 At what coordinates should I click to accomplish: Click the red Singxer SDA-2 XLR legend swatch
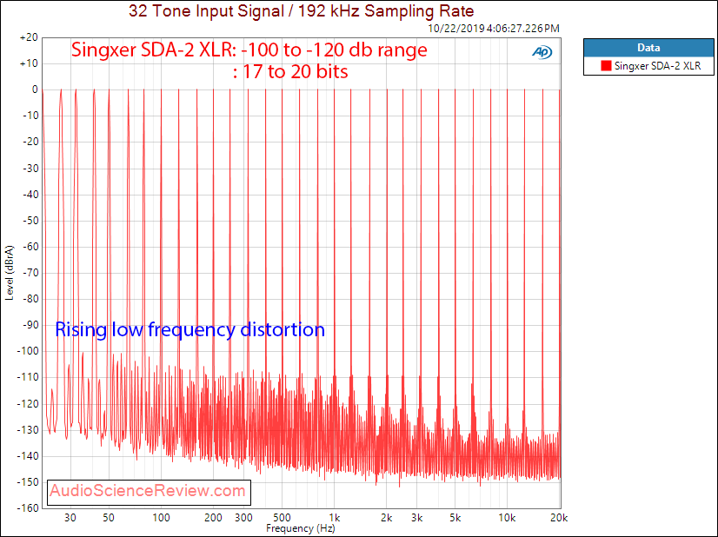point(606,66)
